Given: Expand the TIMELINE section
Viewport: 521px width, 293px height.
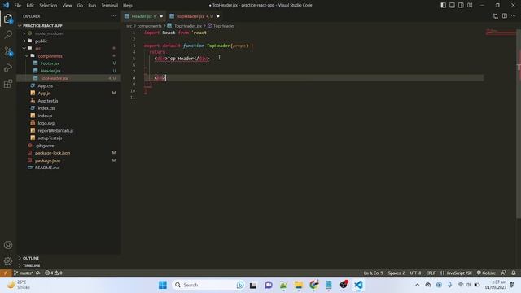Looking at the screenshot, I should coord(31,265).
